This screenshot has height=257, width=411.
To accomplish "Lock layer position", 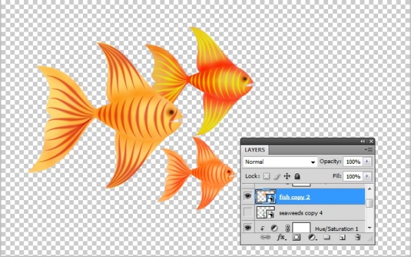I will click(287, 176).
